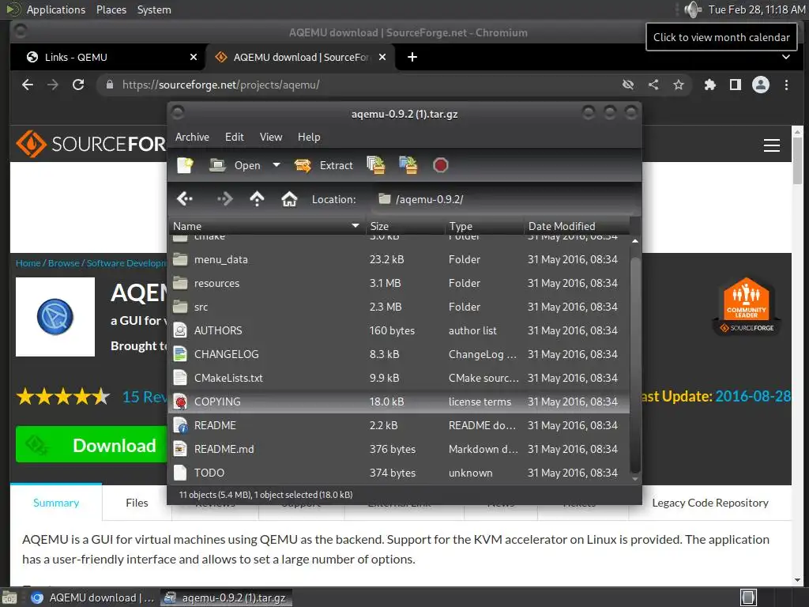
Task: Sort files by Type column
Action: [x=484, y=226]
